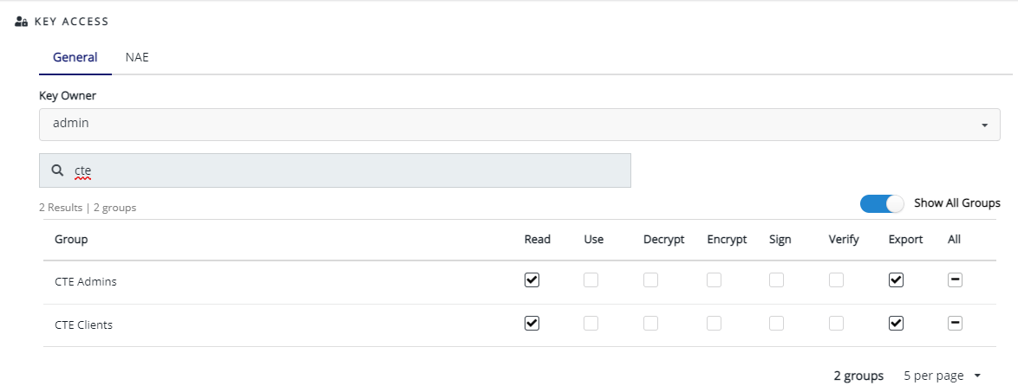Viewport: 1018px width, 392px height.
Task: Check Verify box for CTE Admins
Action: pyautogui.click(x=836, y=280)
